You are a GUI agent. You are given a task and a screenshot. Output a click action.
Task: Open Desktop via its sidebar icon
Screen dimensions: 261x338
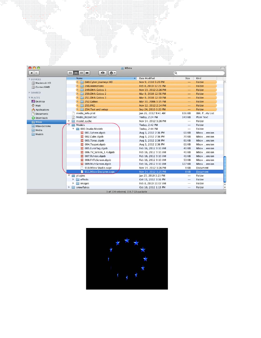(x=33, y=102)
